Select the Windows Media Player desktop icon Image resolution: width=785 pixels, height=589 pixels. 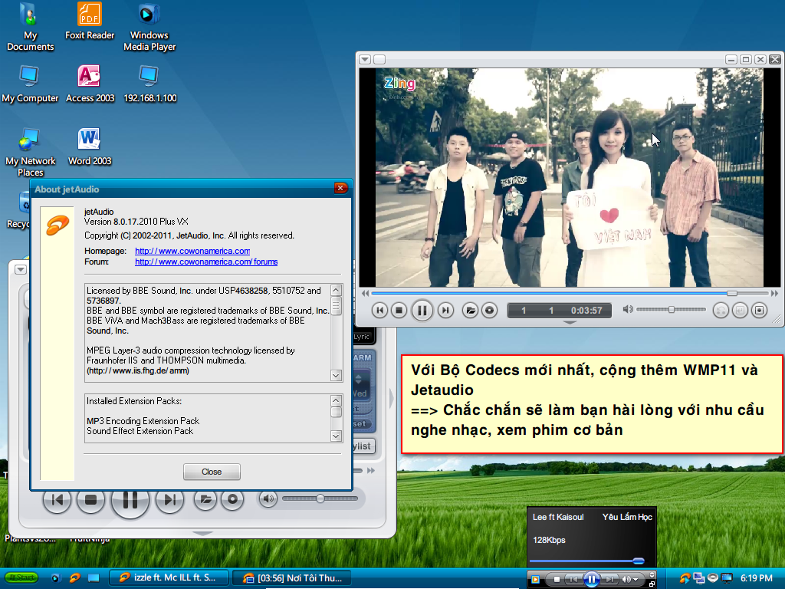pyautogui.click(x=149, y=27)
